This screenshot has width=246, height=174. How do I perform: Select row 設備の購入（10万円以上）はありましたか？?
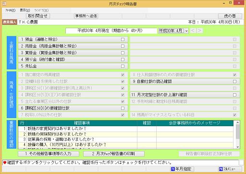point(126,145)
